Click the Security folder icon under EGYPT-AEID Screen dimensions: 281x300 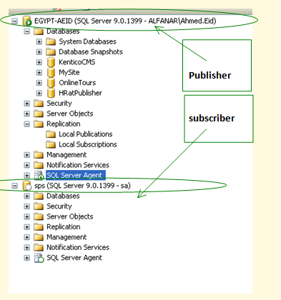click(x=39, y=104)
